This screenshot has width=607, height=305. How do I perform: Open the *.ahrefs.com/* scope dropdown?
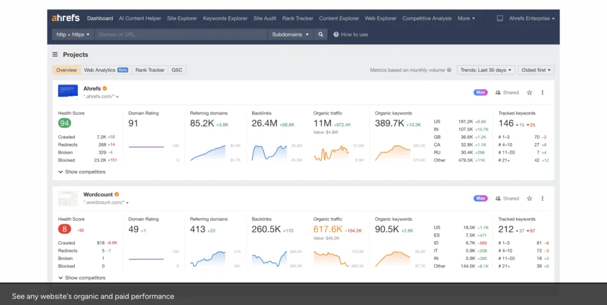coord(101,96)
